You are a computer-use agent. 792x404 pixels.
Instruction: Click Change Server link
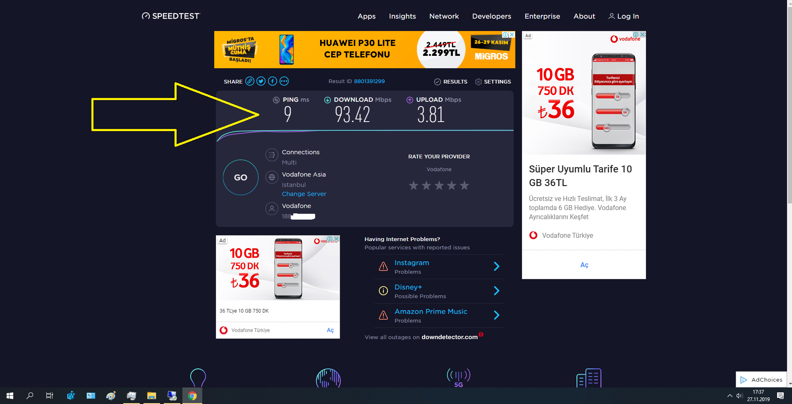tap(304, 194)
